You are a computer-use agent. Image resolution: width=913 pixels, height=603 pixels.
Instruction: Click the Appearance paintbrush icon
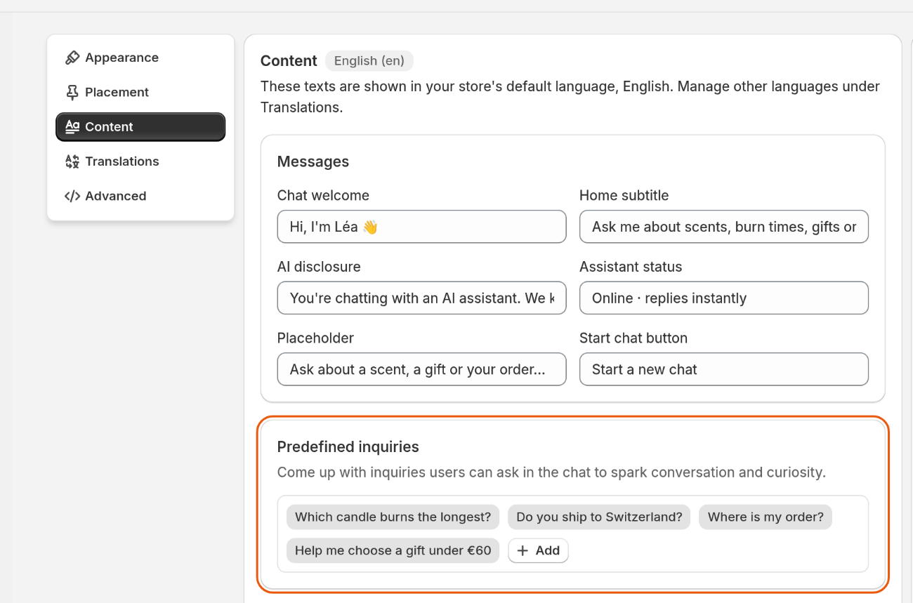pyautogui.click(x=72, y=58)
